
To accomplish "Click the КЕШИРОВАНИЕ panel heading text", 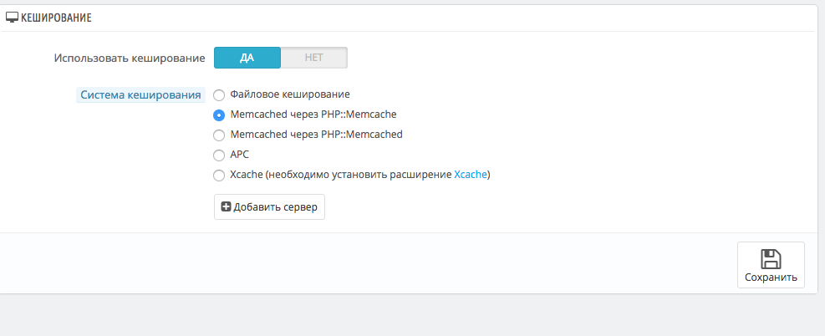I will coord(56,17).
